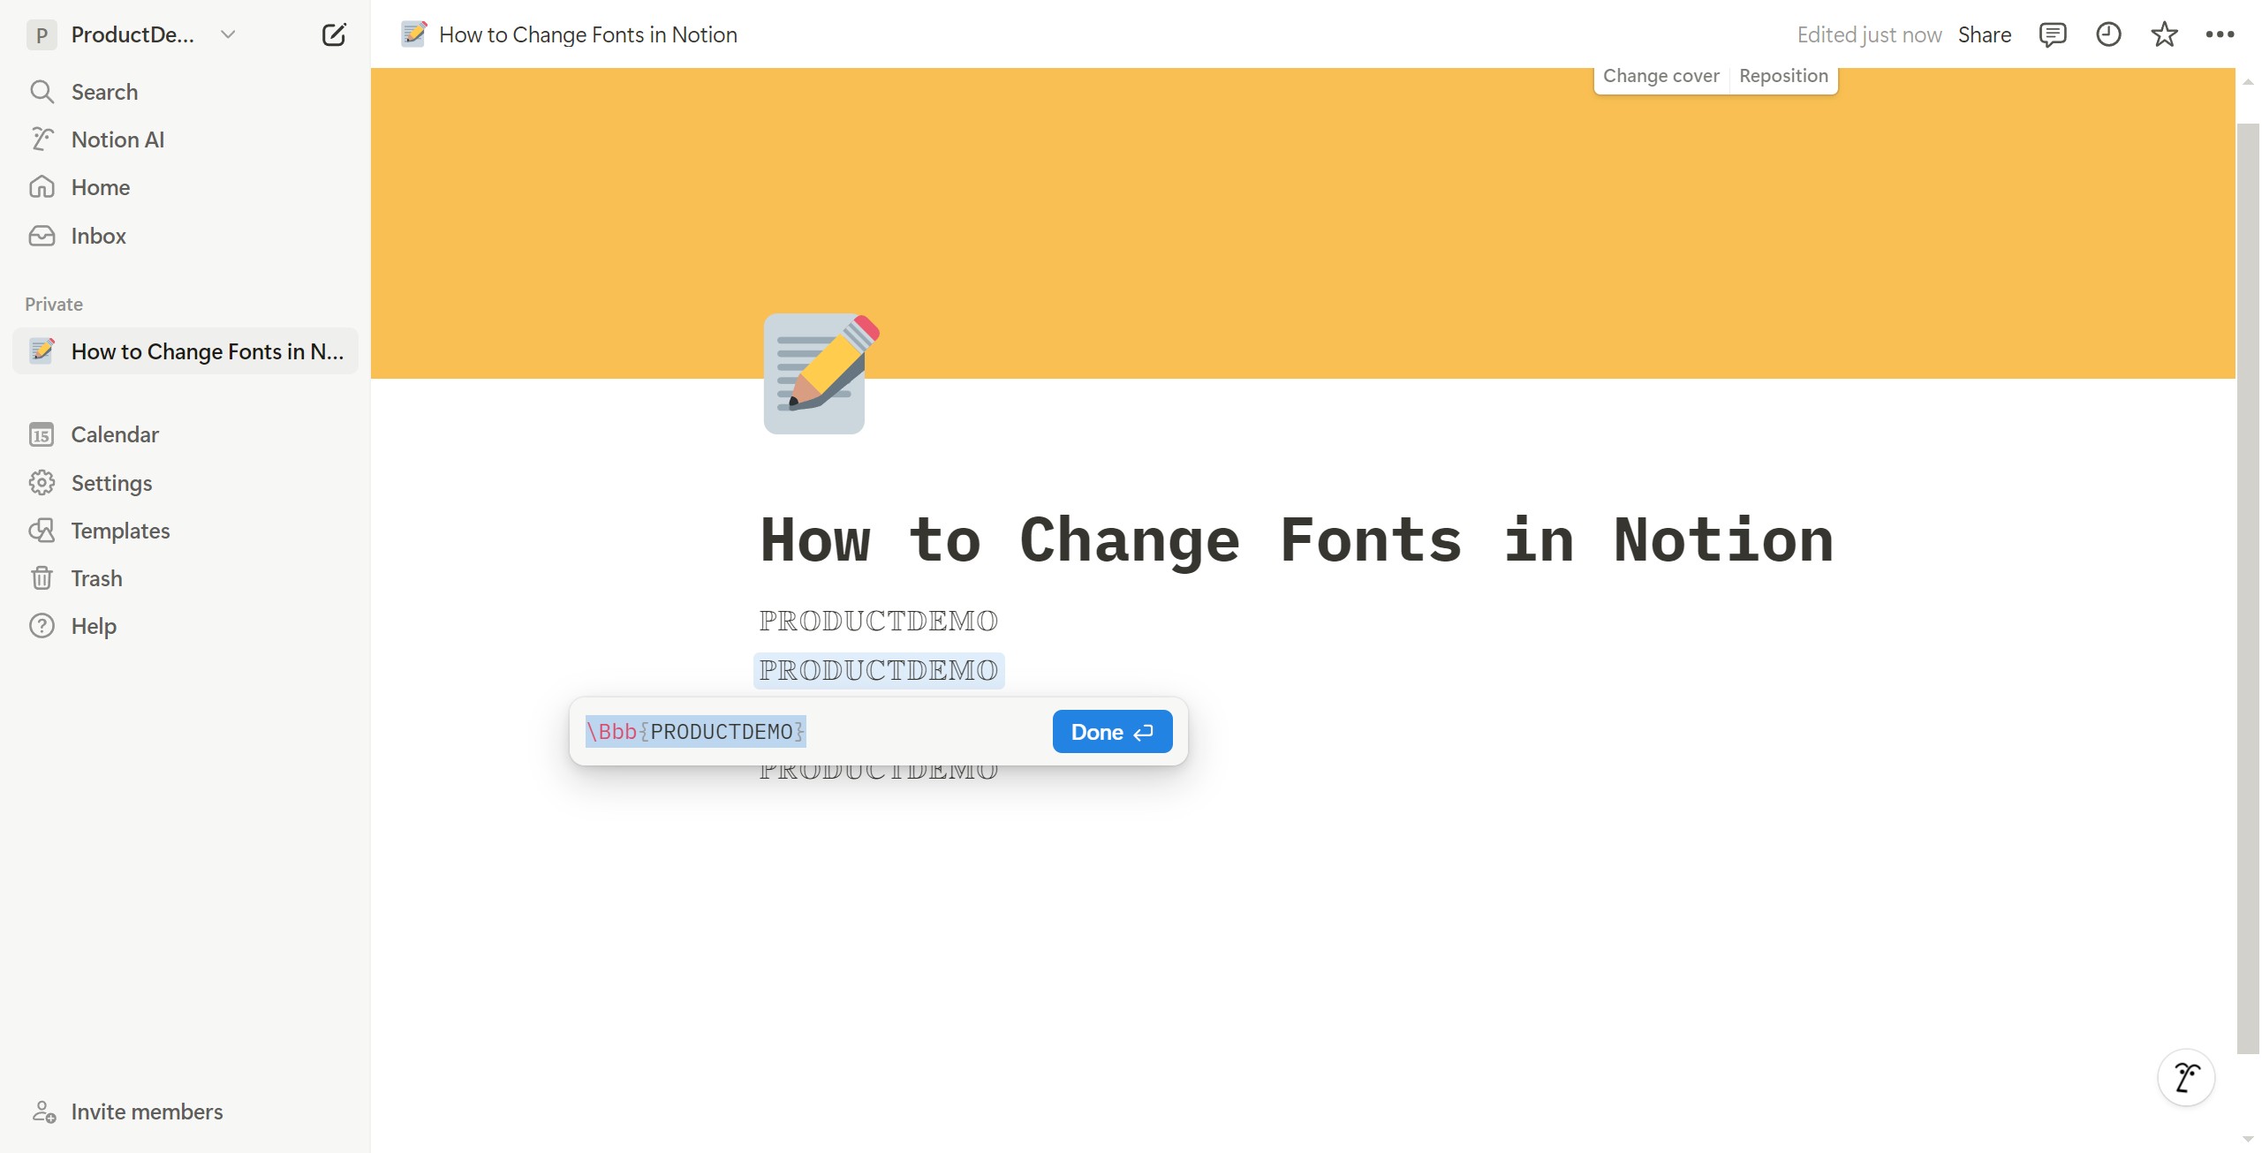Image resolution: width=2262 pixels, height=1153 pixels.
Task: Click the page title heading
Action: [x=1297, y=539]
